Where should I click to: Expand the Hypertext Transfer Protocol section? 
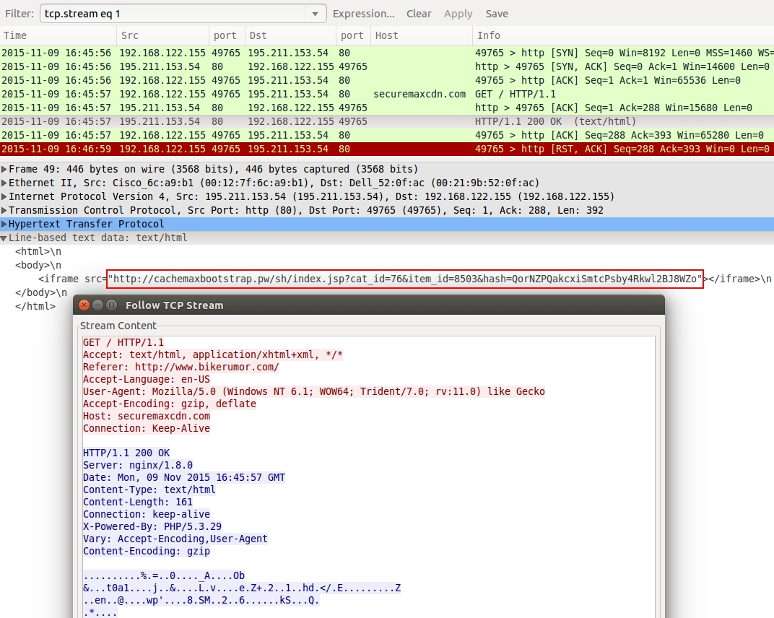[x=4, y=224]
